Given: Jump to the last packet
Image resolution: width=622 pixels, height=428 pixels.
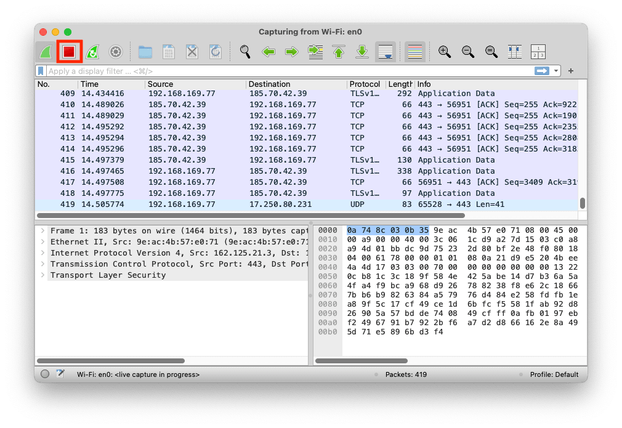Looking at the screenshot, I should (361, 52).
